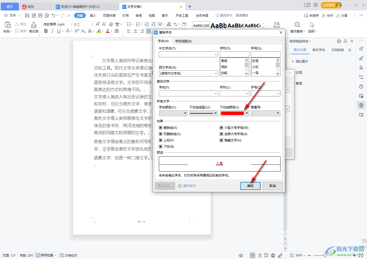Open settings gear in the smart panel
This screenshot has width=367, height=259.
tap(339, 41)
